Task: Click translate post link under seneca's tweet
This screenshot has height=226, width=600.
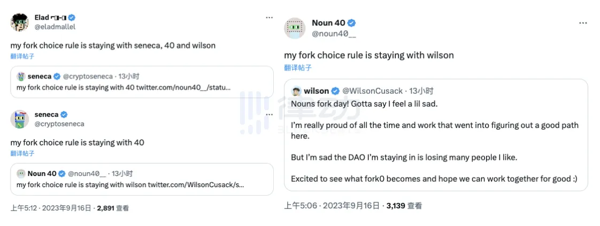Action: [22, 153]
